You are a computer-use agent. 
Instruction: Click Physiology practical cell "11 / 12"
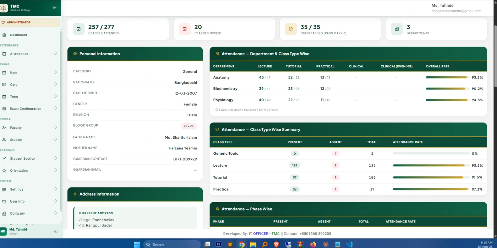pos(325,100)
